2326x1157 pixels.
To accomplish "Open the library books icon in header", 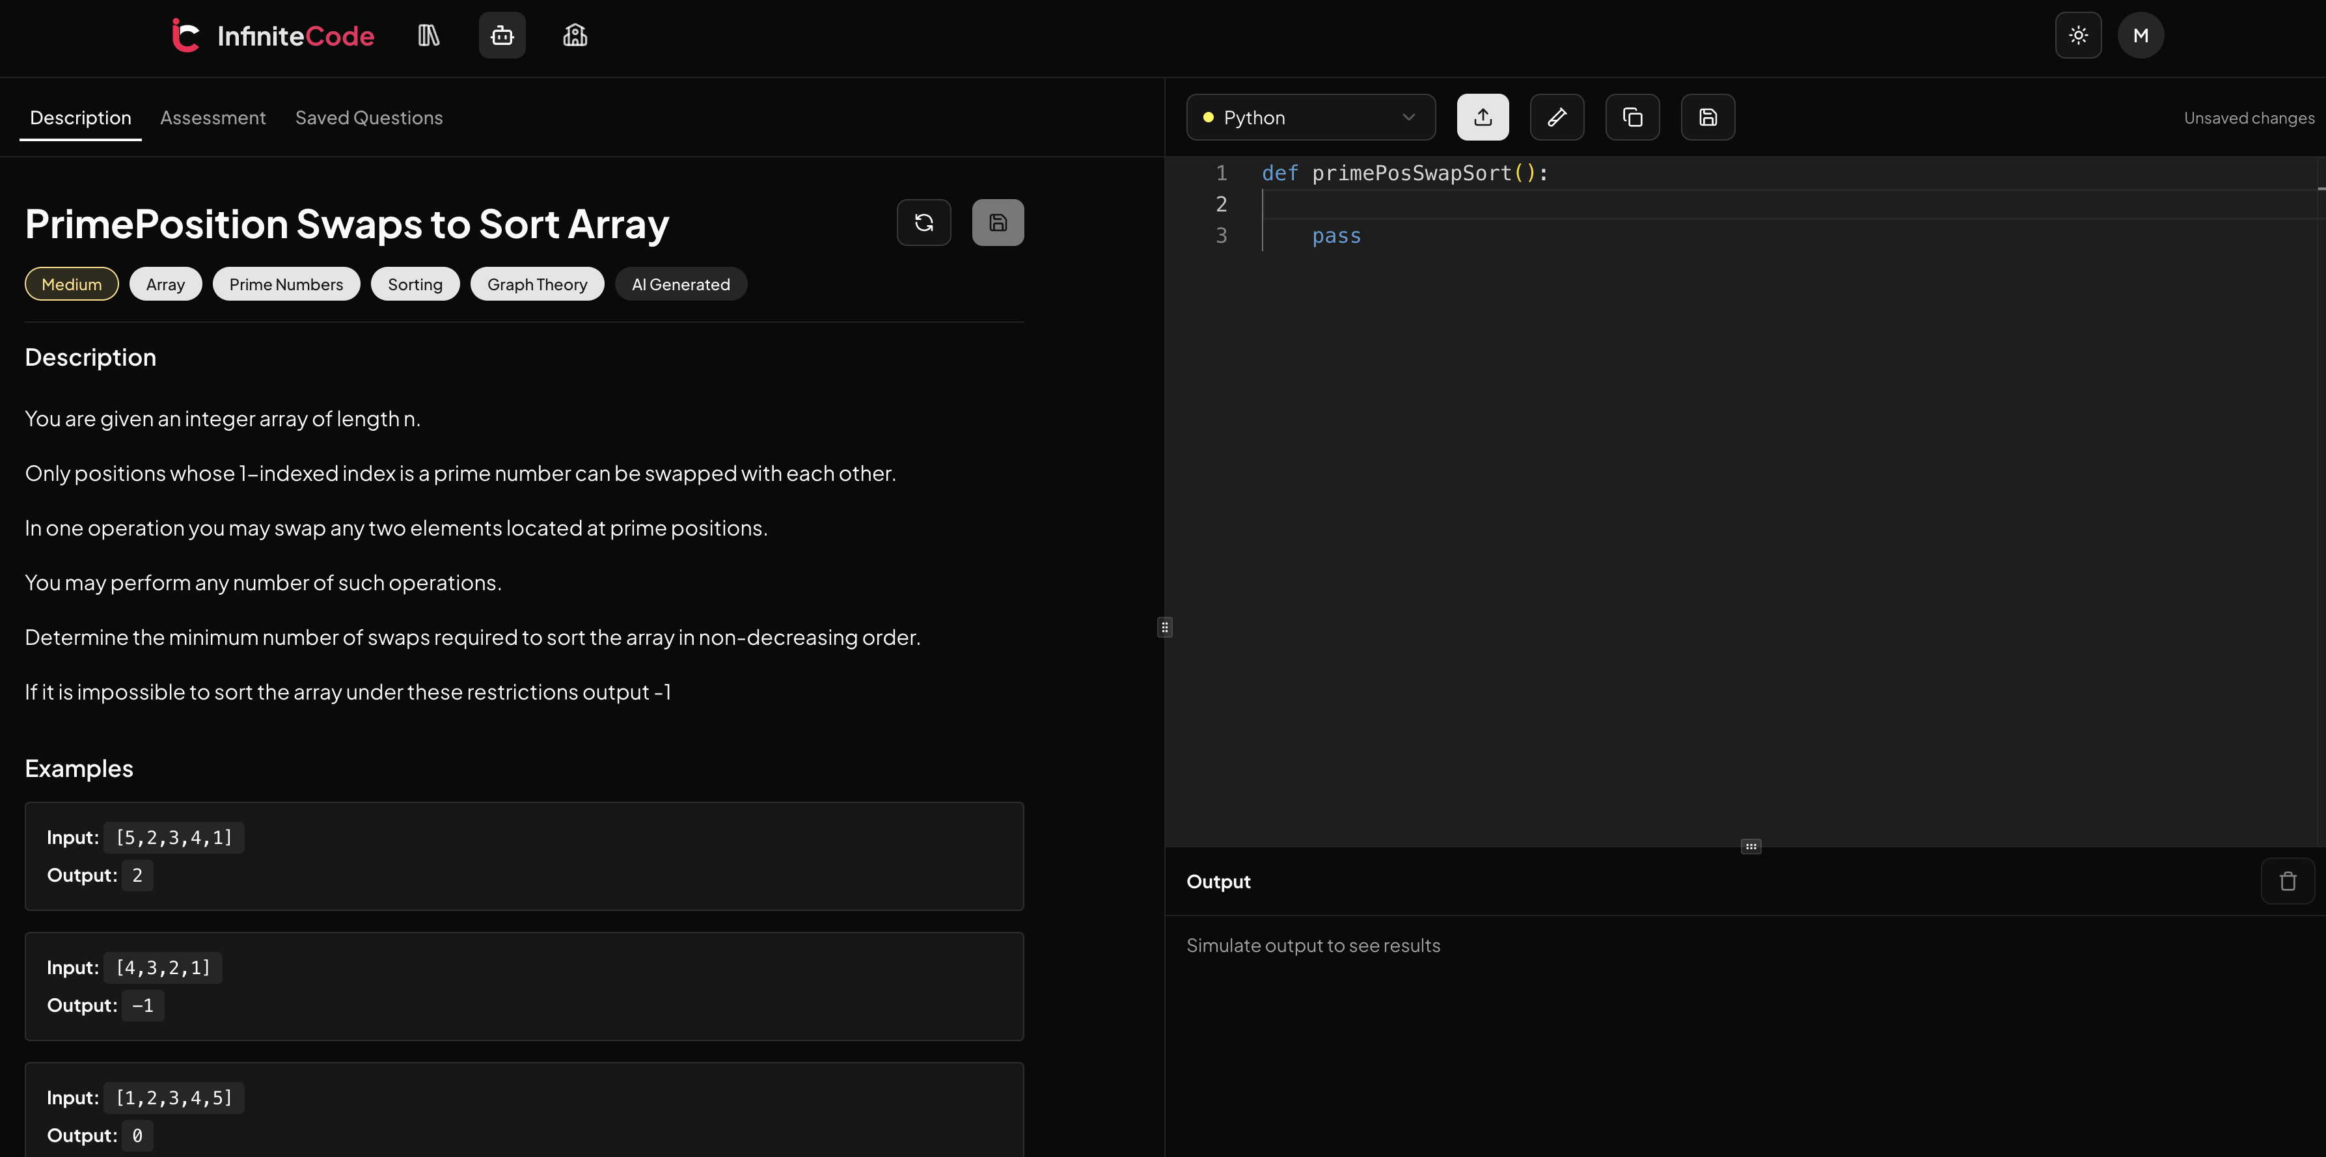I will click(428, 35).
